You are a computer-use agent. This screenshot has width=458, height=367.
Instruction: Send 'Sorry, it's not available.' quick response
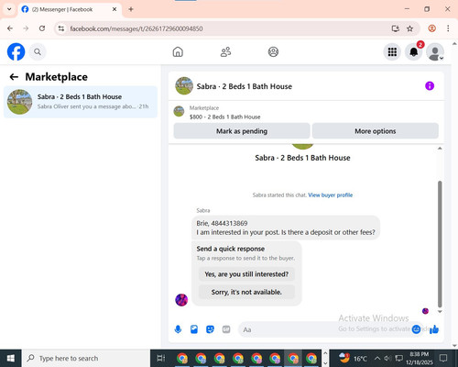pyautogui.click(x=246, y=292)
